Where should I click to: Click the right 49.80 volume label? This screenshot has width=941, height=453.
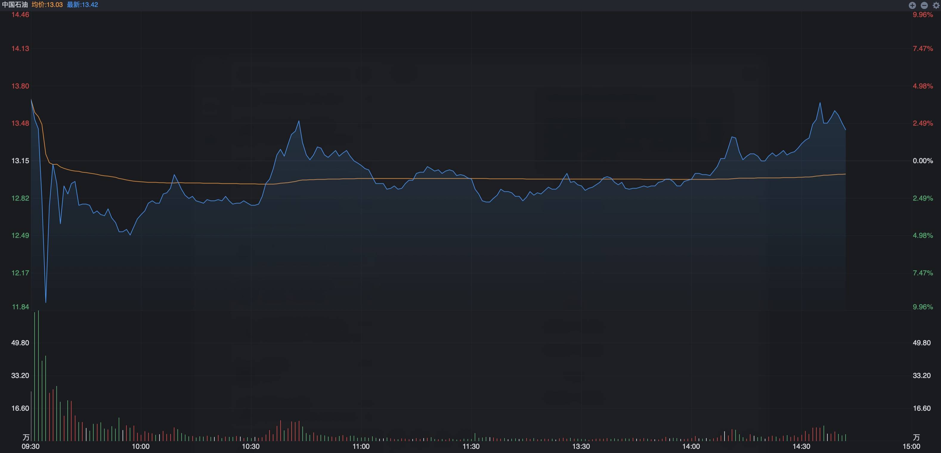pos(922,343)
